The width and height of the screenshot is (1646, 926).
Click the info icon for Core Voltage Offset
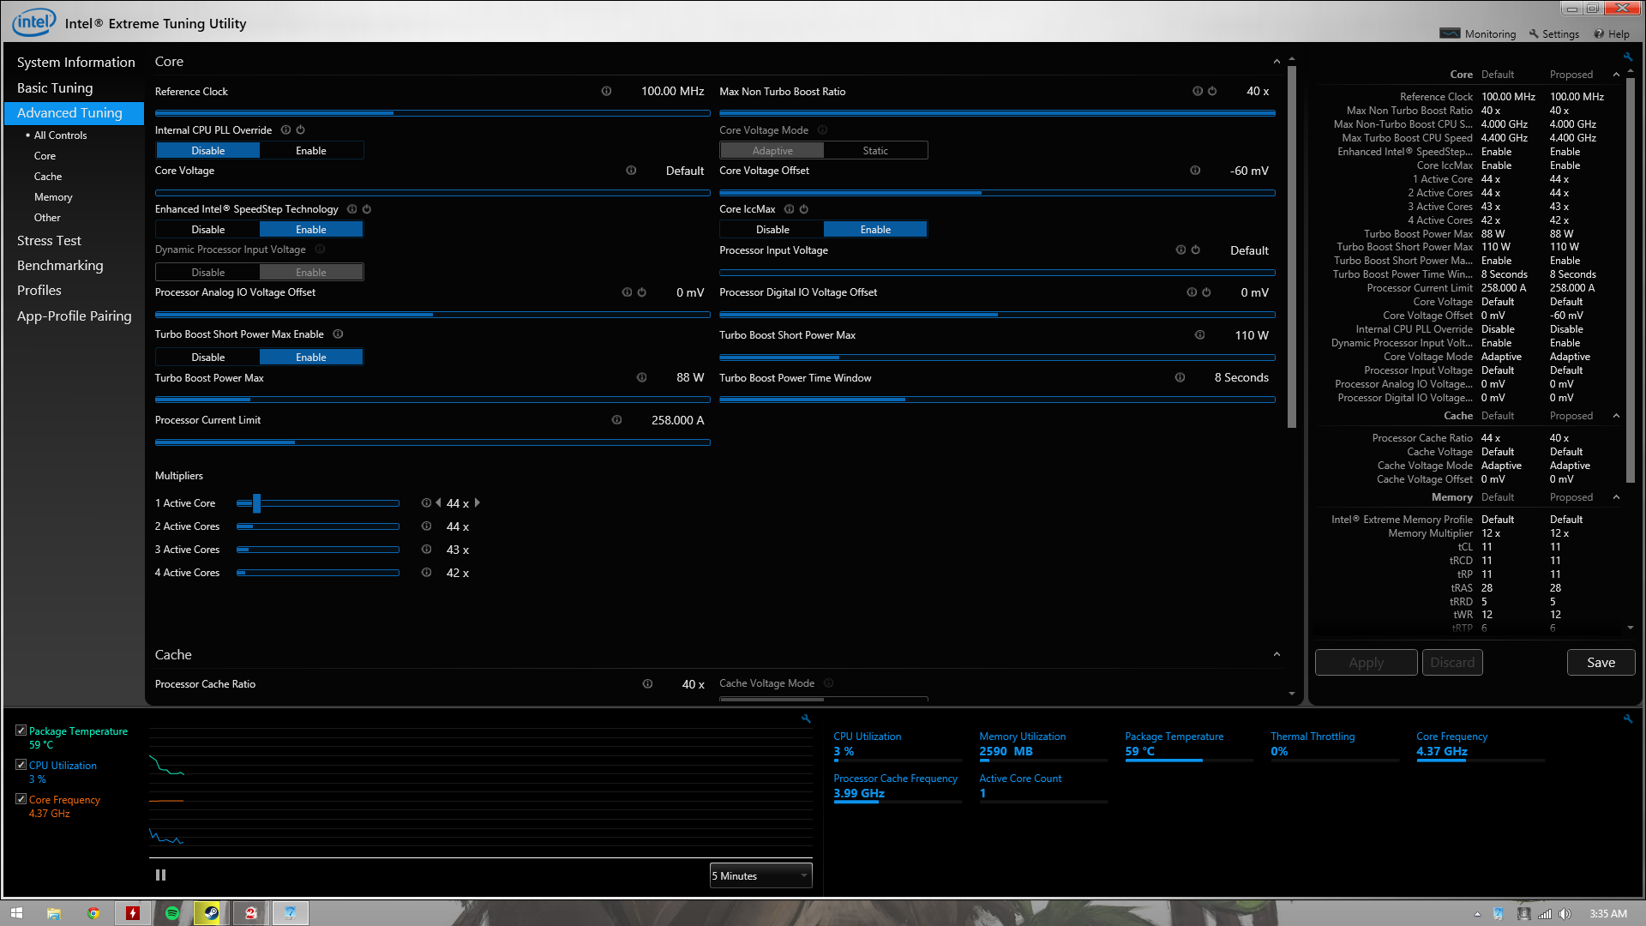(x=1195, y=171)
